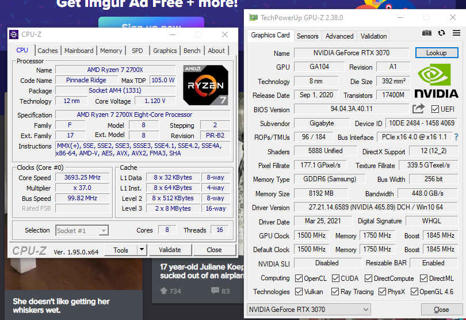Click the Ryzen 7 logo in CPU-Z
Viewport: 466px width, 320px height.
click(205, 85)
